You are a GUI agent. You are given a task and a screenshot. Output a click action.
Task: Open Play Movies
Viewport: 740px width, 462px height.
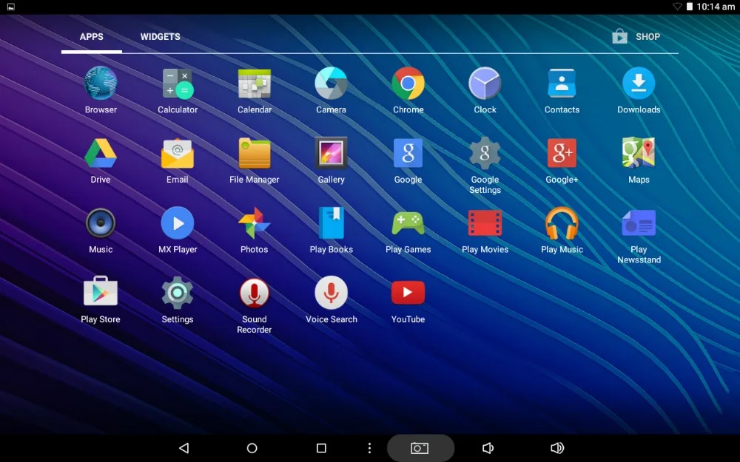click(x=485, y=223)
